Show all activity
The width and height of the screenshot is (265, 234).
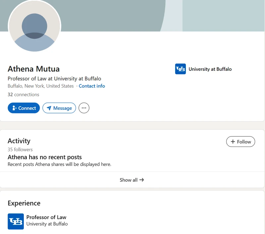[132, 180]
